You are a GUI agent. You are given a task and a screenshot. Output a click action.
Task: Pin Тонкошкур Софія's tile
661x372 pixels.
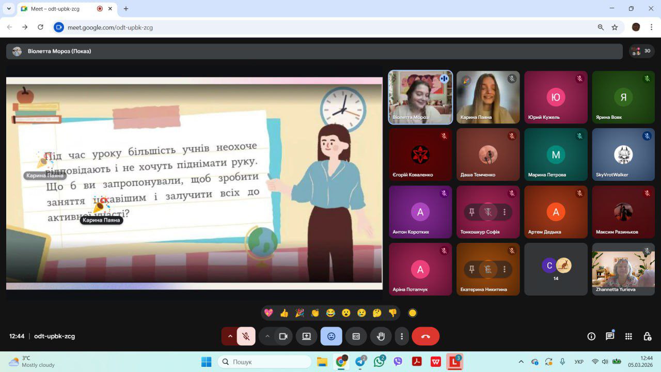(x=471, y=212)
